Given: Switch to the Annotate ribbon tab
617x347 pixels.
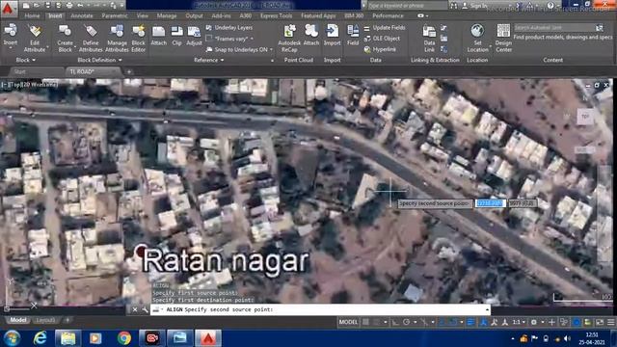Looking at the screenshot, I should 81,15.
